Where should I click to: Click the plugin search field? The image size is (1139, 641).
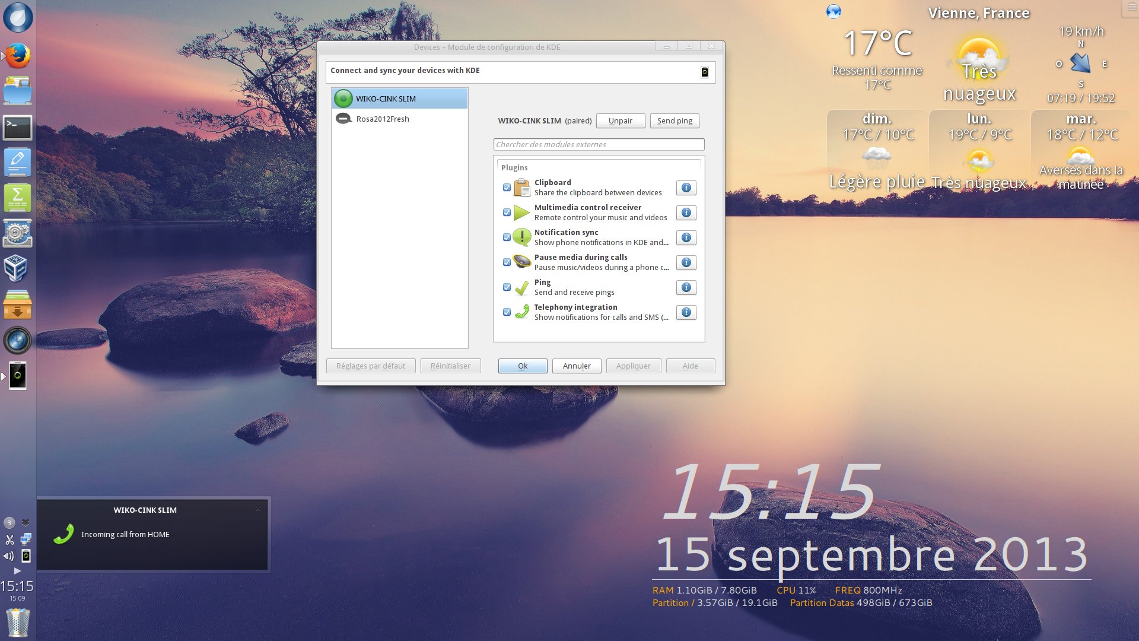tap(598, 144)
